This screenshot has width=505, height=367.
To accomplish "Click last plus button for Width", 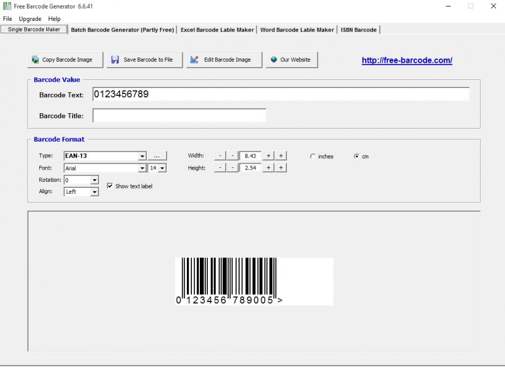I will point(281,156).
